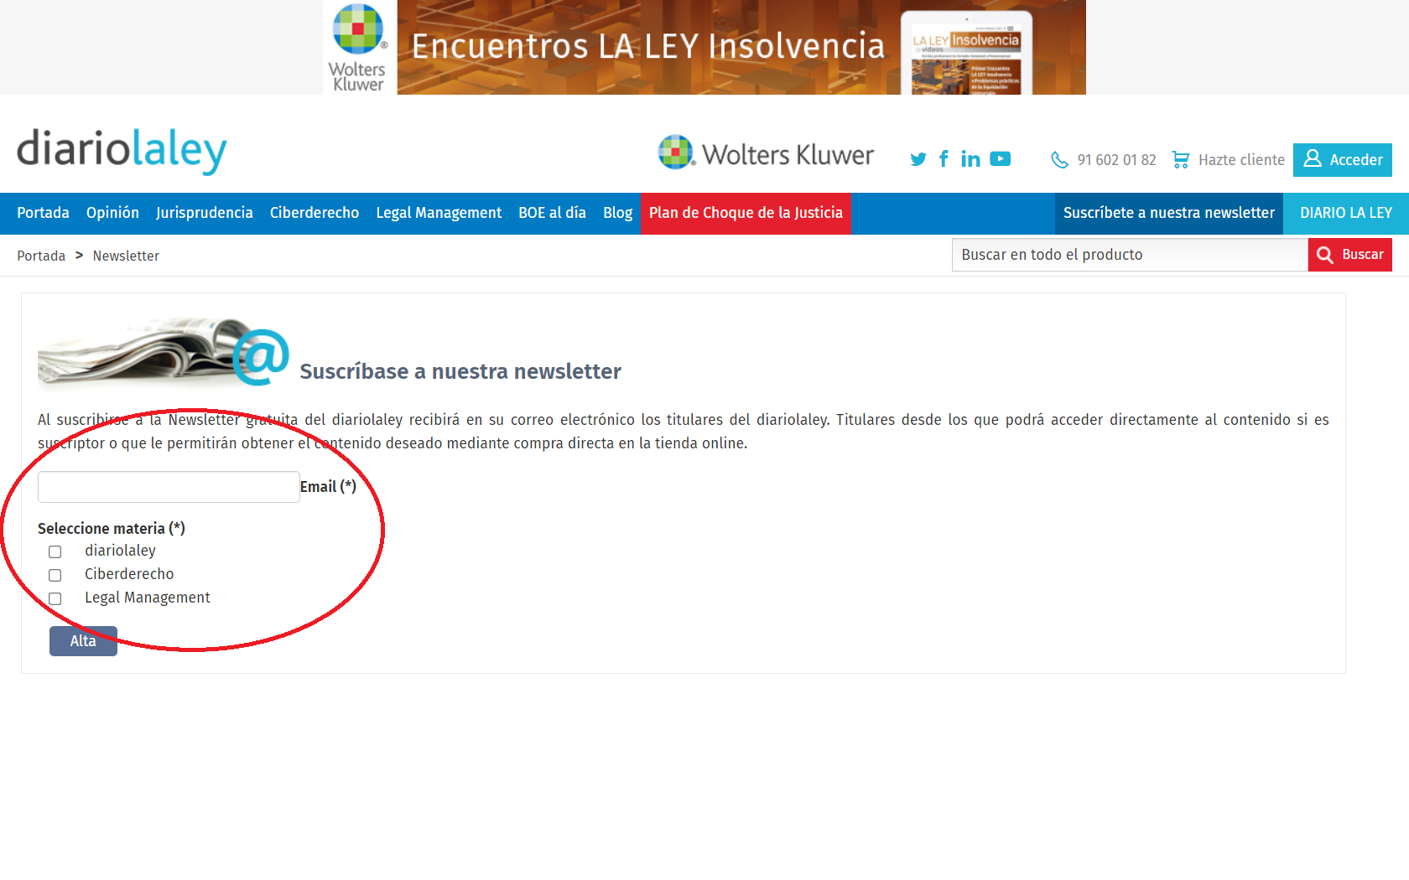This screenshot has width=1409, height=880.
Task: Click the diariolaley logo
Action: [122, 151]
